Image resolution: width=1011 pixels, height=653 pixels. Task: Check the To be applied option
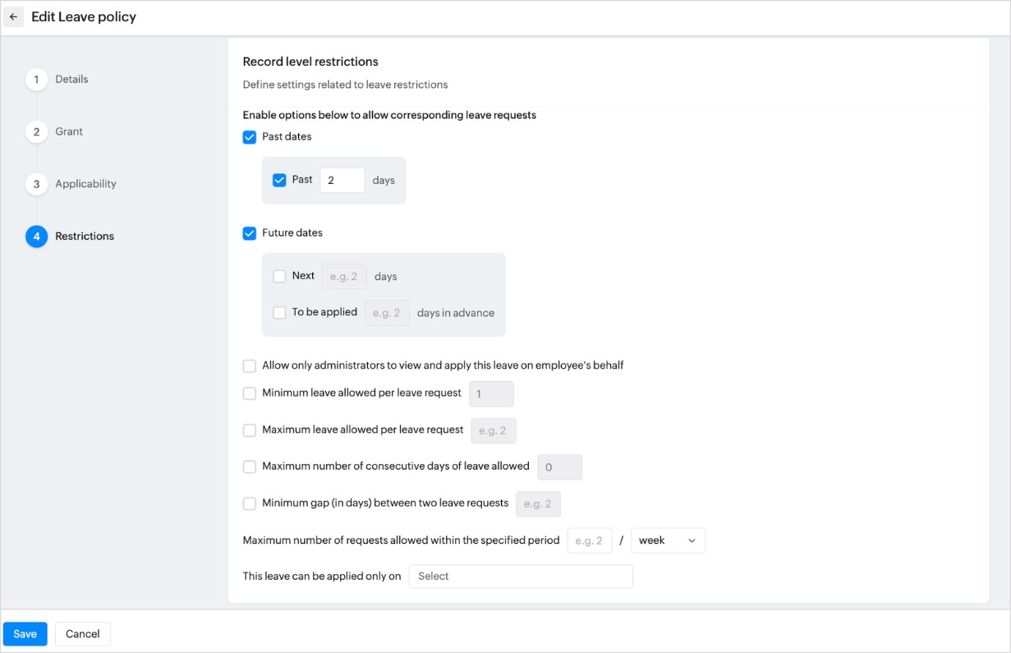coord(279,313)
